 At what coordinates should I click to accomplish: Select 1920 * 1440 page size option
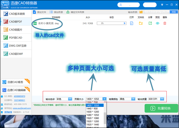pos(95,124)
